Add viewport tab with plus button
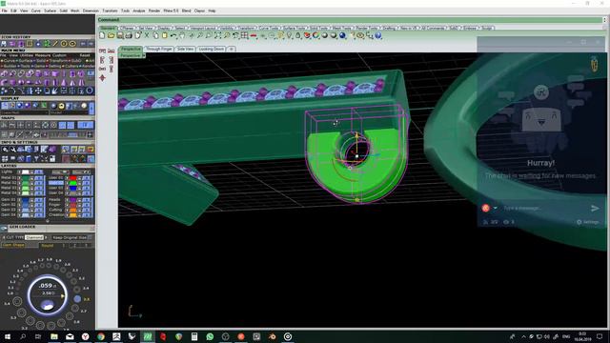 [231, 49]
